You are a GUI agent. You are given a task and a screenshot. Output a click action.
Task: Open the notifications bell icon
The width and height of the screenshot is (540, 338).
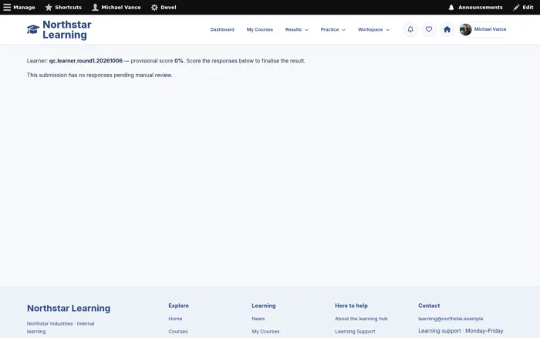pyautogui.click(x=410, y=29)
